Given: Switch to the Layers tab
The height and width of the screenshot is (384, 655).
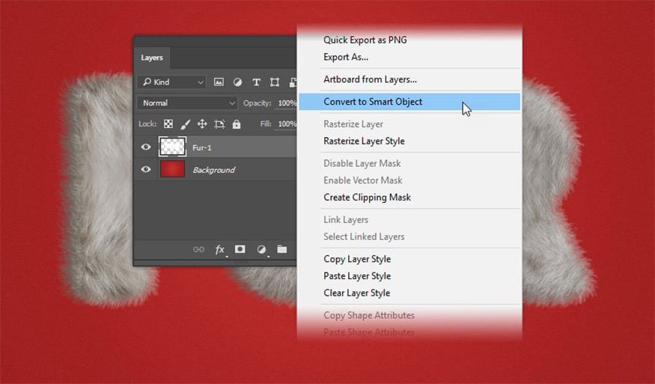Looking at the screenshot, I should pyautogui.click(x=152, y=58).
